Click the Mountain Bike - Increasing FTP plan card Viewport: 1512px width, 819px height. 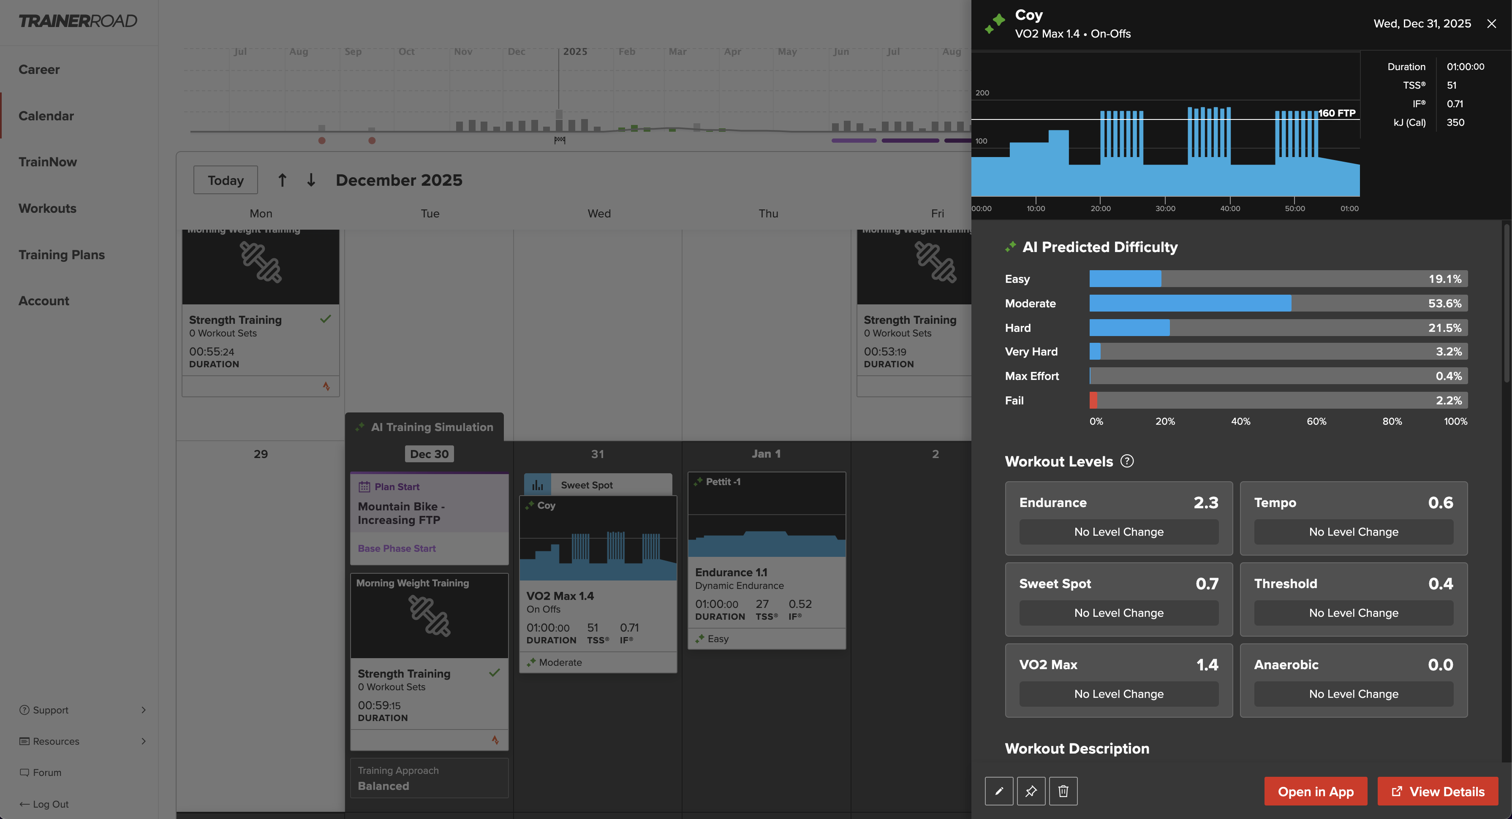[429, 518]
